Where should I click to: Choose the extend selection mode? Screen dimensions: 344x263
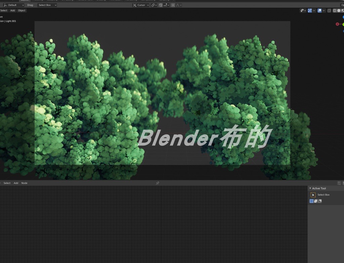click(x=316, y=201)
